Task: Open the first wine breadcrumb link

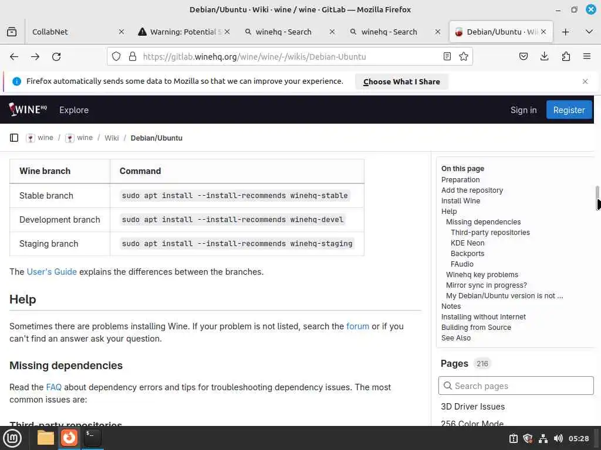Action: [40, 138]
